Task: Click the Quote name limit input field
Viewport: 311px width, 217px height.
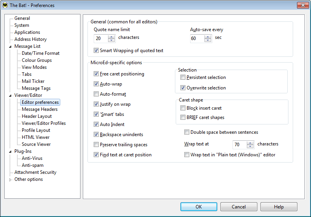Action: pyautogui.click(x=101, y=38)
